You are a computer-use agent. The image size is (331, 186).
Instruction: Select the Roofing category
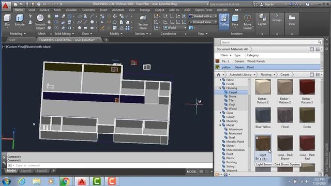pos(231,162)
